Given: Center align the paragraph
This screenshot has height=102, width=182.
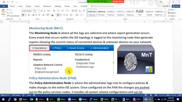Looking at the screenshot, I should click(x=61, y=15).
